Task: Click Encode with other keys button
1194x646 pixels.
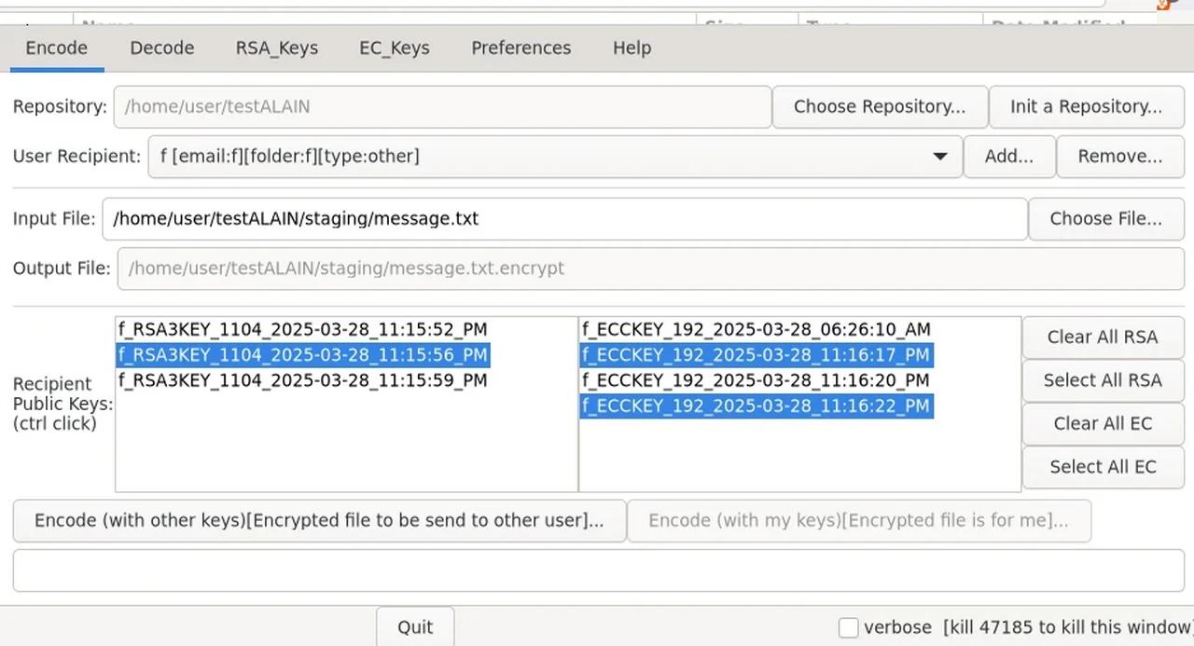Action: (319, 520)
